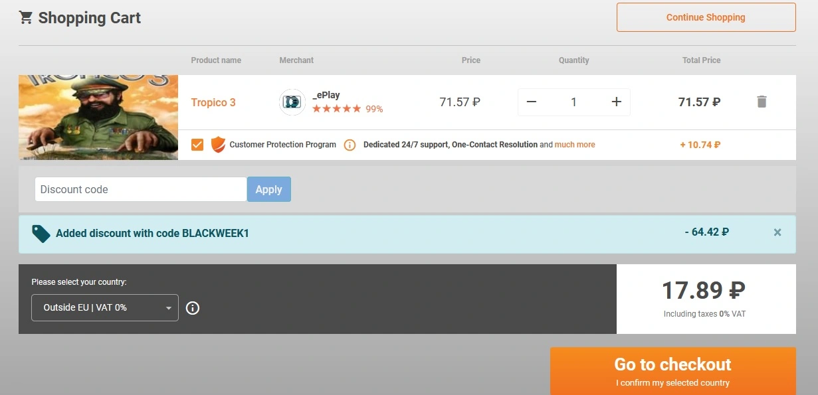
Task: Delete Tropico 3 with trash icon
Action: (762, 102)
